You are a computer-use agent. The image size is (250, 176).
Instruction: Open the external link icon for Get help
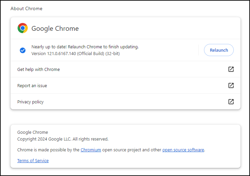click(231, 69)
